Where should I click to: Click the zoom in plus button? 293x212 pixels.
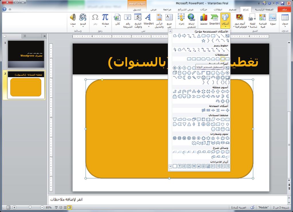(14, 207)
